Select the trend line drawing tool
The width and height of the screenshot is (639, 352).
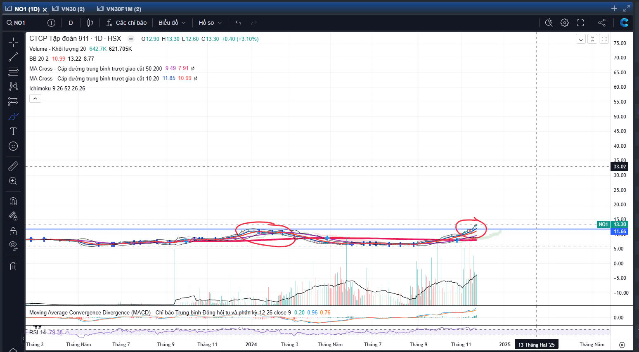click(13, 57)
